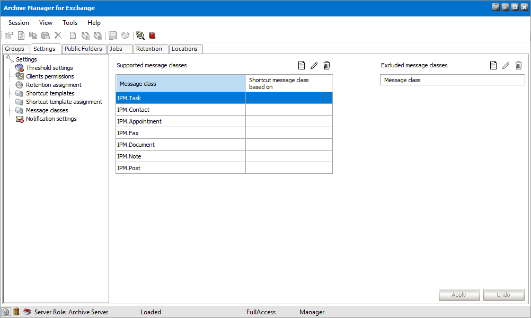
Task: Open the Help menu
Action: (94, 23)
